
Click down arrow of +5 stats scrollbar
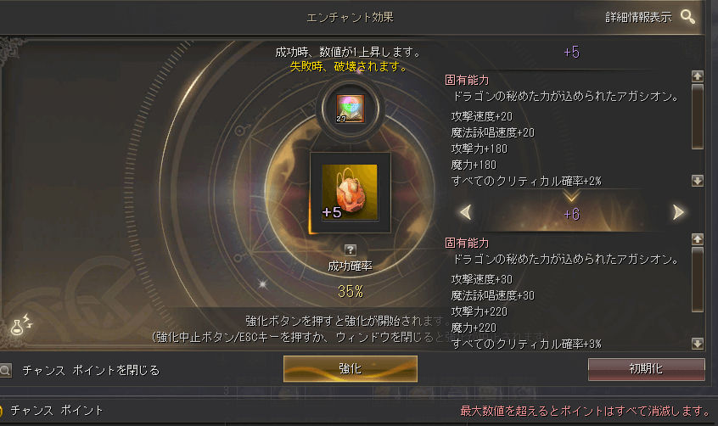pyautogui.click(x=698, y=181)
